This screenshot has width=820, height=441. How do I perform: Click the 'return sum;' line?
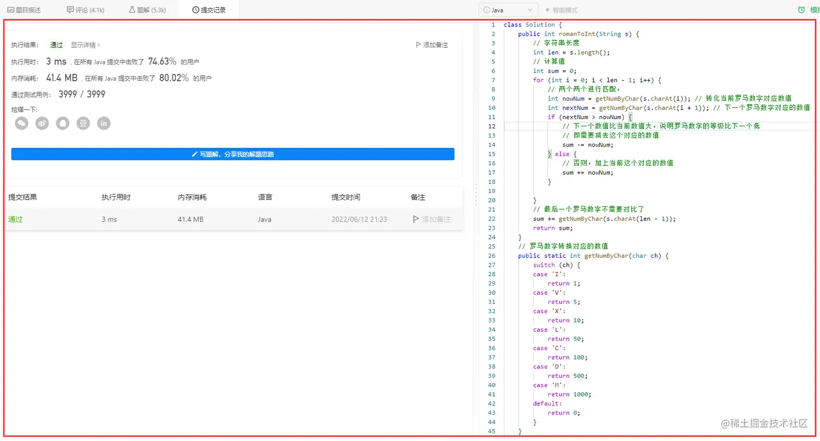click(x=553, y=228)
